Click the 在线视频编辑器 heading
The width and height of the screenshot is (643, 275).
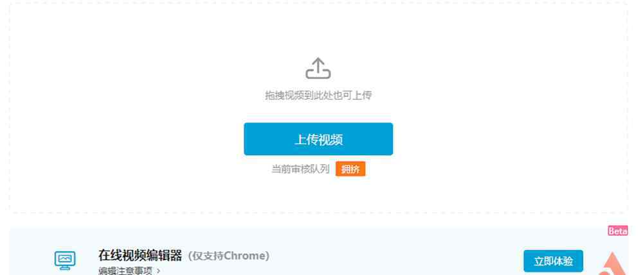tap(140, 256)
